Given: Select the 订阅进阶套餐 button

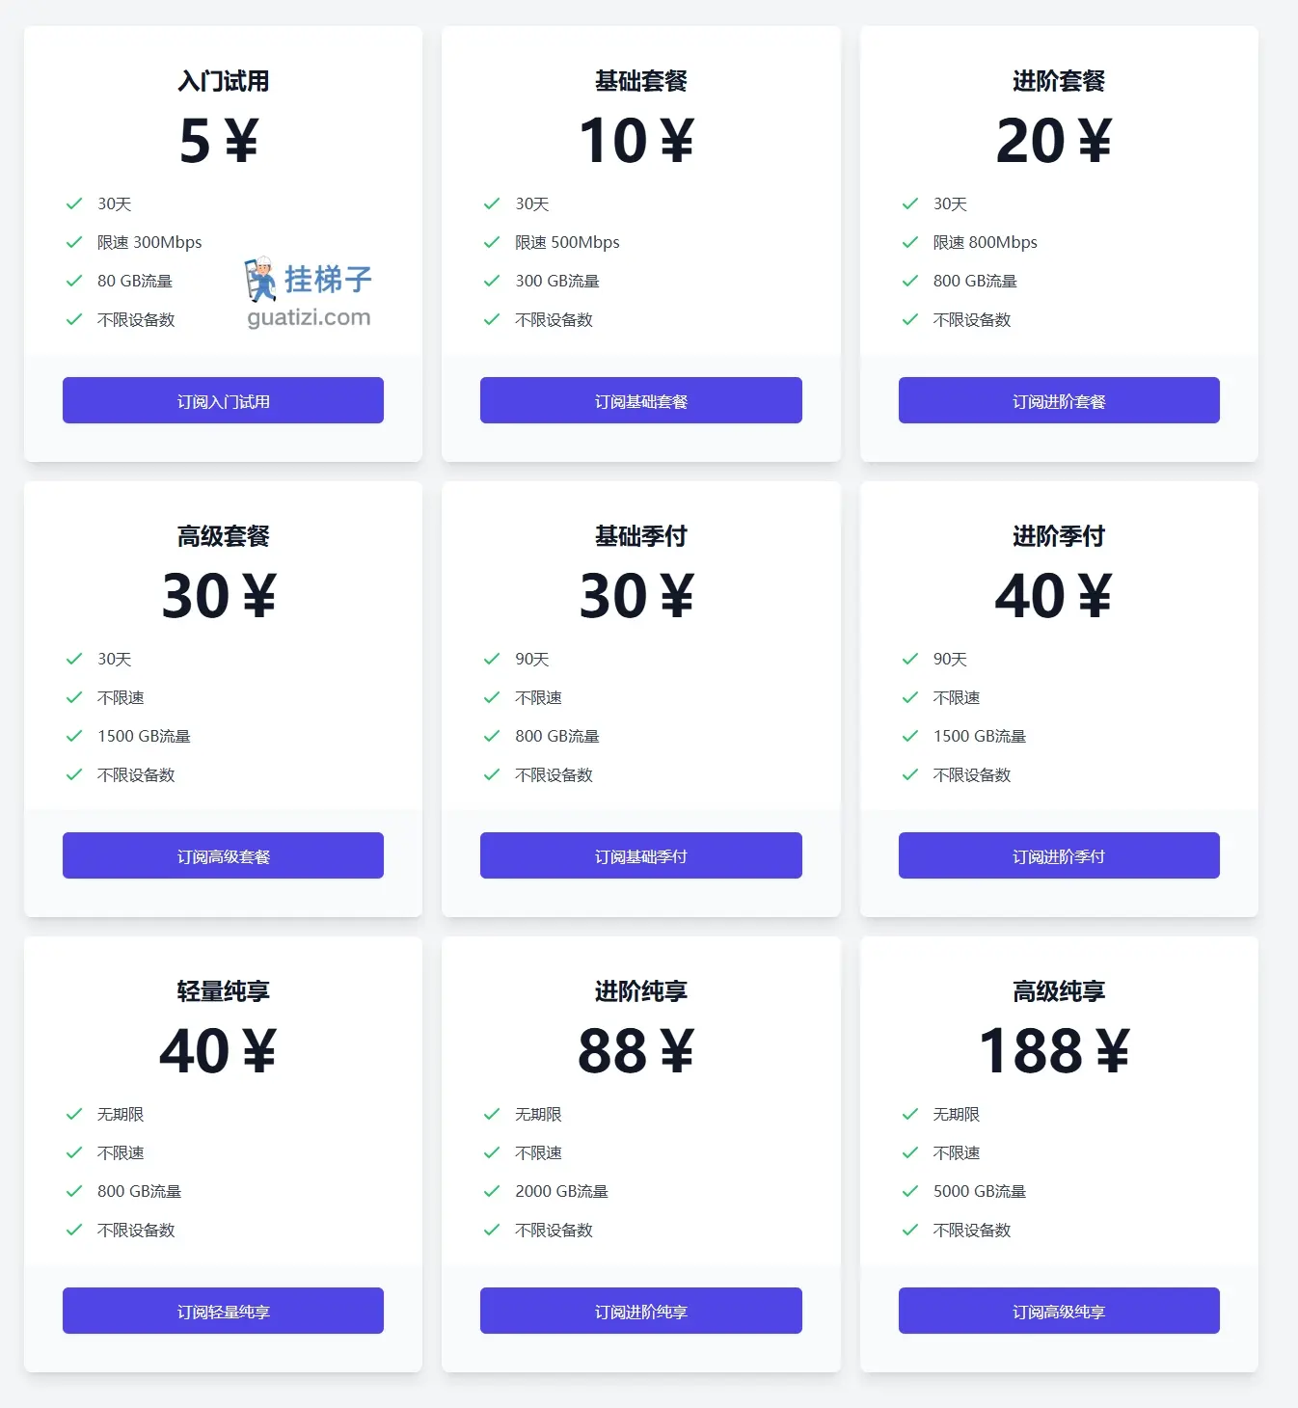Looking at the screenshot, I should [x=1059, y=400].
